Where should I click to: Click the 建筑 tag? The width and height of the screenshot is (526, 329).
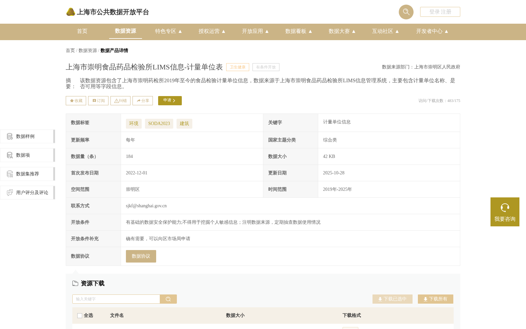pos(184,123)
